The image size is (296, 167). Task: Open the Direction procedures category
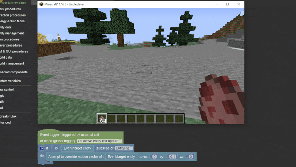click(13, 15)
